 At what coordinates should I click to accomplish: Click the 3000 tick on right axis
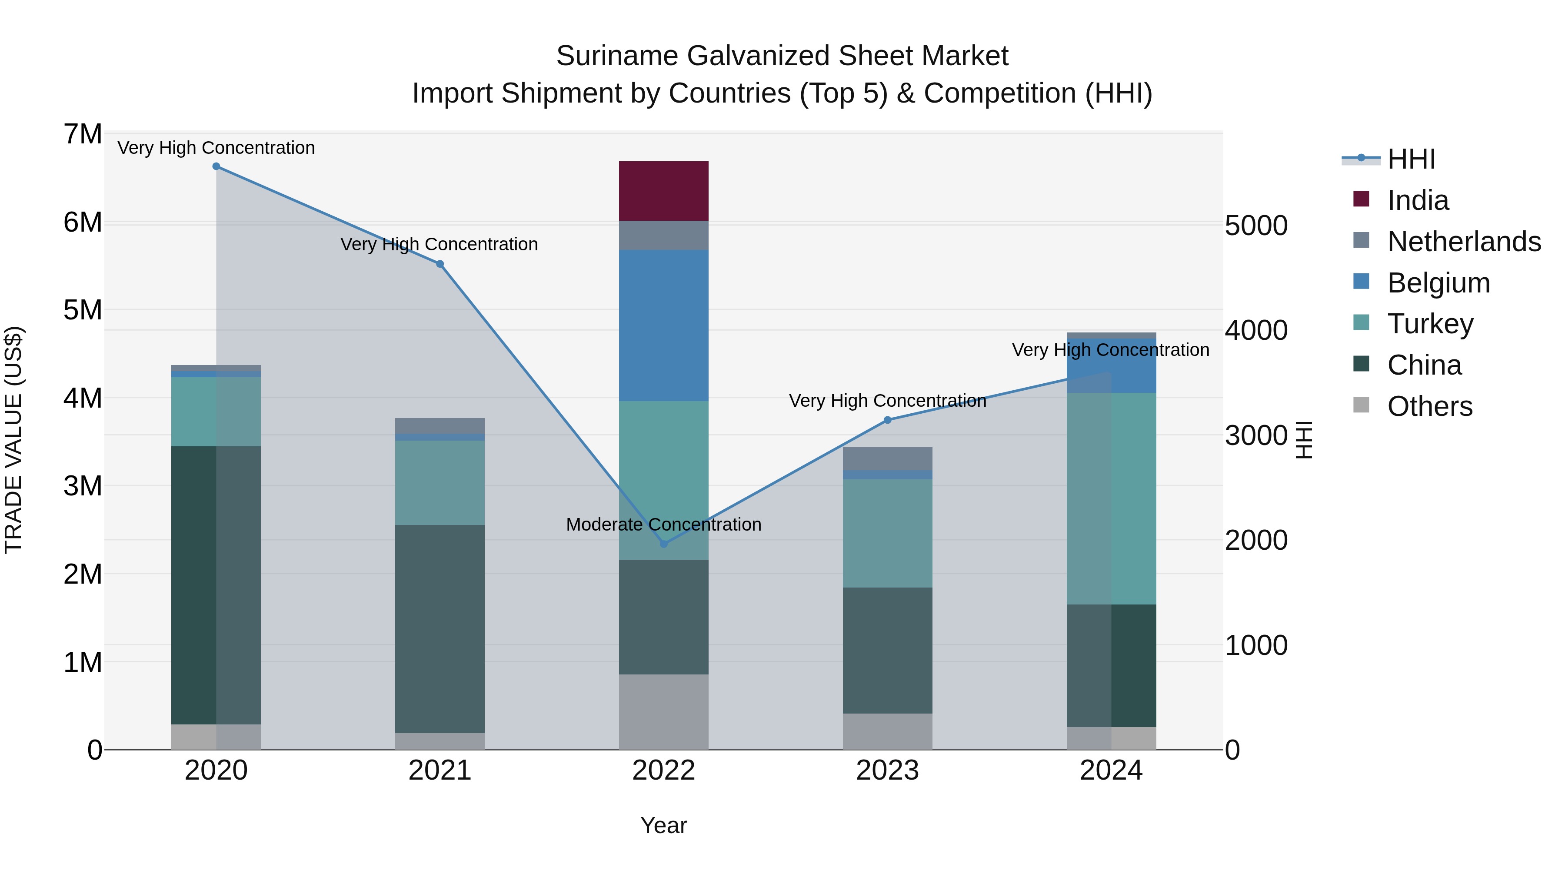point(1256,435)
